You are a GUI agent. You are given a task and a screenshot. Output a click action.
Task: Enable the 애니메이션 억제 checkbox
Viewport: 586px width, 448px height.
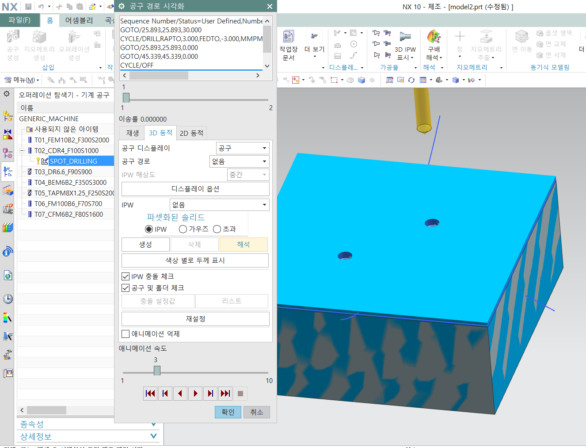(126, 334)
